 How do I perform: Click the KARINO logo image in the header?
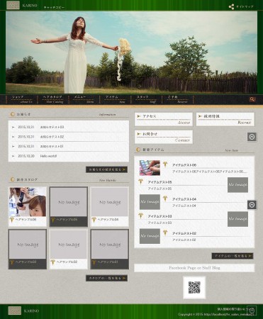13,5
